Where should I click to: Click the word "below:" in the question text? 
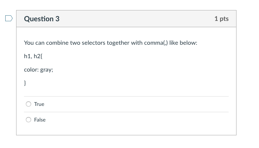189,43
